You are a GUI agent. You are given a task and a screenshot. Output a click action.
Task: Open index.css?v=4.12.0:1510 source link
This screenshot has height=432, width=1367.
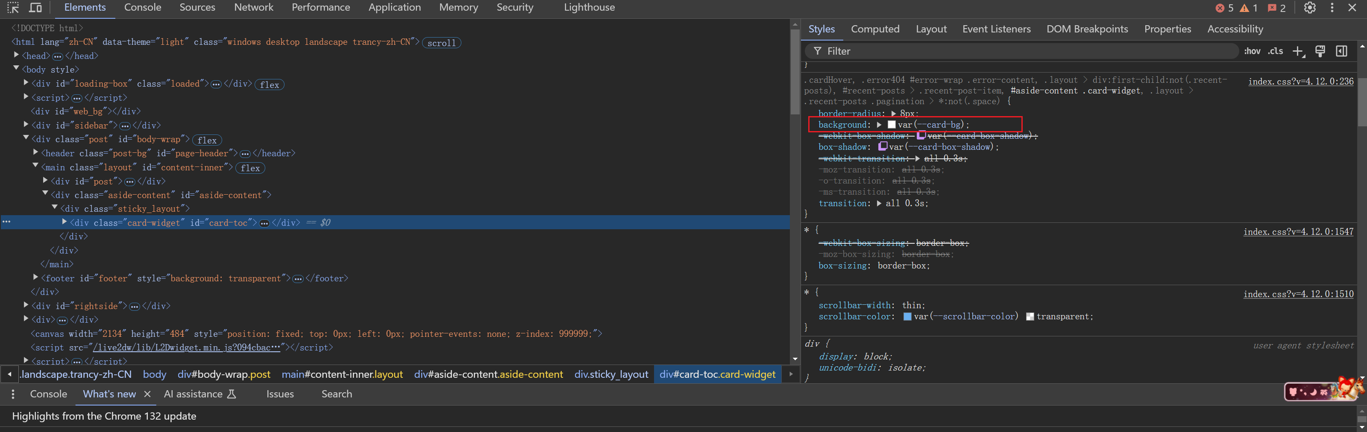[1298, 294]
